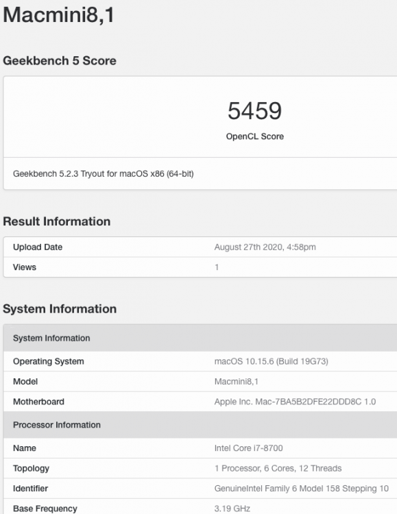Select 1 Processor, 6 Cores, 12 Threads

(x=278, y=468)
